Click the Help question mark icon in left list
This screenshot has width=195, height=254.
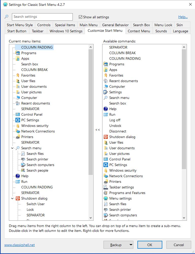pyautogui.click(x=18, y=176)
